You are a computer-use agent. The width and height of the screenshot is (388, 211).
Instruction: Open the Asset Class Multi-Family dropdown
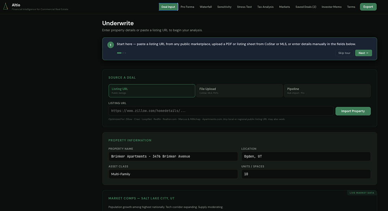coord(173,174)
